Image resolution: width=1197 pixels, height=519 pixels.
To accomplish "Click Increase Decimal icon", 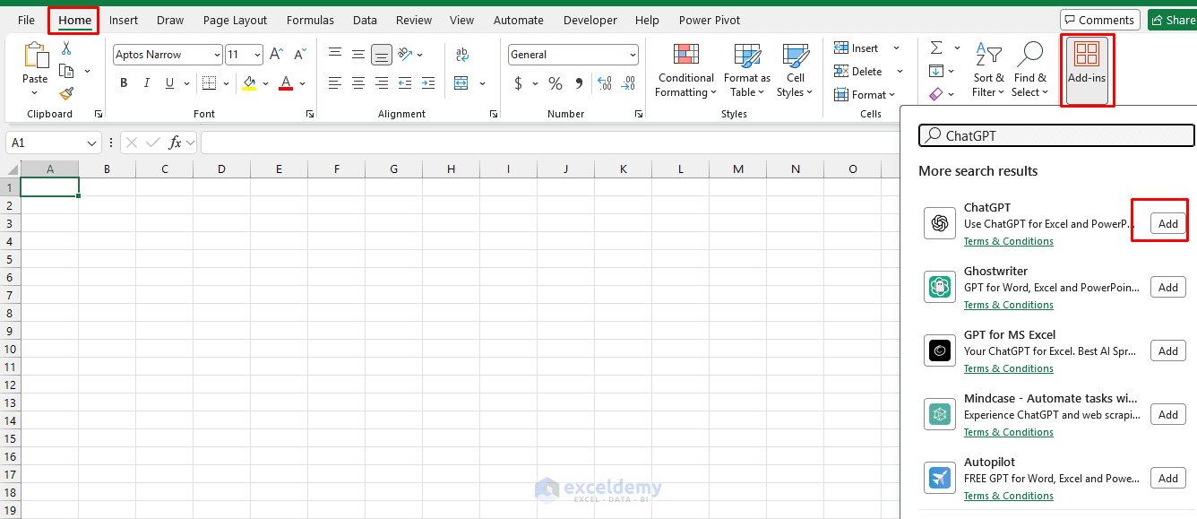I will point(604,83).
